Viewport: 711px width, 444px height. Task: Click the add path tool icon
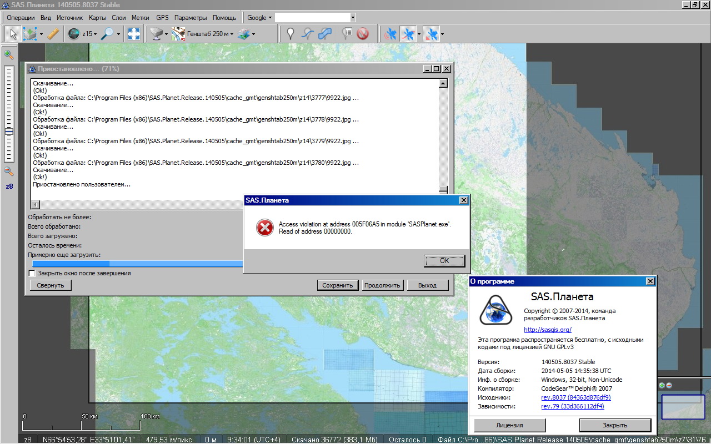[308, 34]
